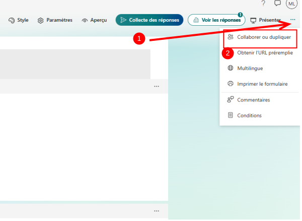The width and height of the screenshot is (302, 221).
Task: Click the help question mark icon
Action: (x=263, y=4)
